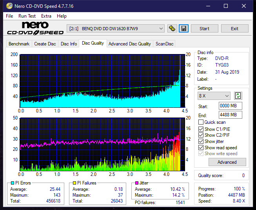
Task: Uncheck Show C1/PIE
Action: pyautogui.click(x=201, y=129)
